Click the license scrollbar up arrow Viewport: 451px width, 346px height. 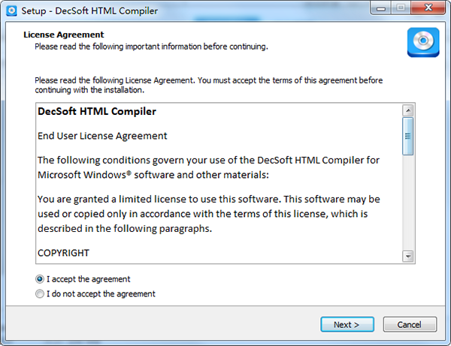click(408, 110)
